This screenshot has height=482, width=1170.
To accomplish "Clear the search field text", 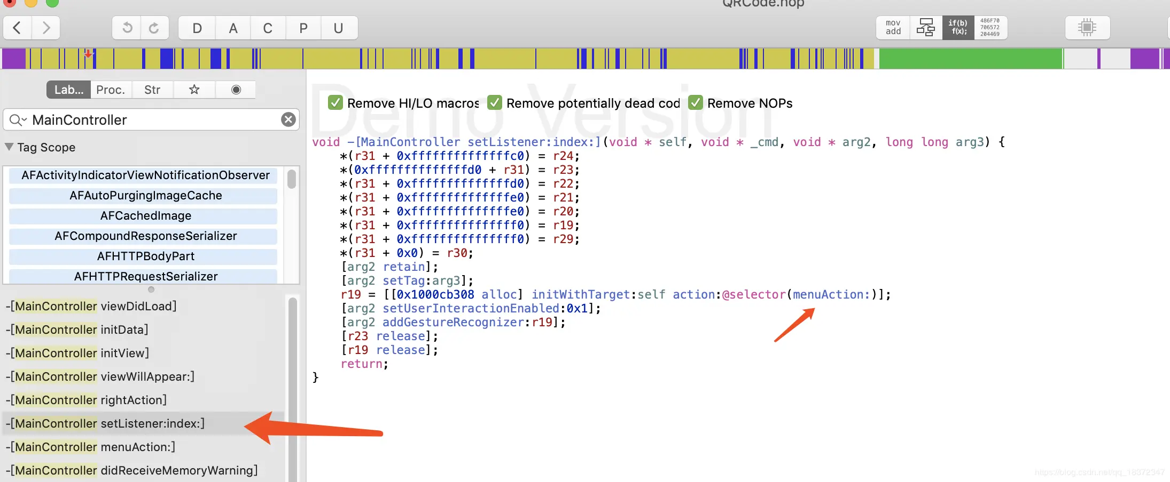I will pyautogui.click(x=288, y=119).
